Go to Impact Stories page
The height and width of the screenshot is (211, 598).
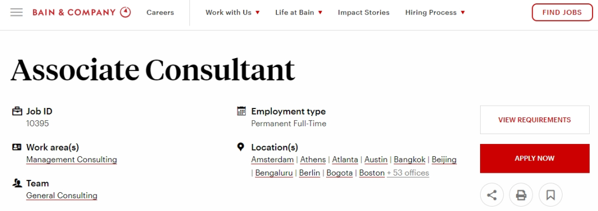click(x=363, y=13)
